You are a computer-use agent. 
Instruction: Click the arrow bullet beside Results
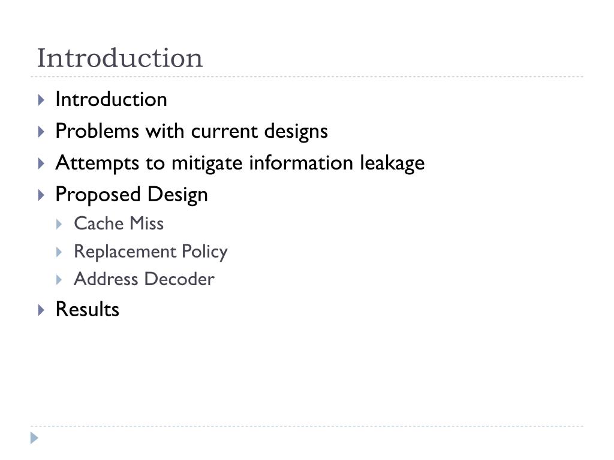tap(41, 310)
